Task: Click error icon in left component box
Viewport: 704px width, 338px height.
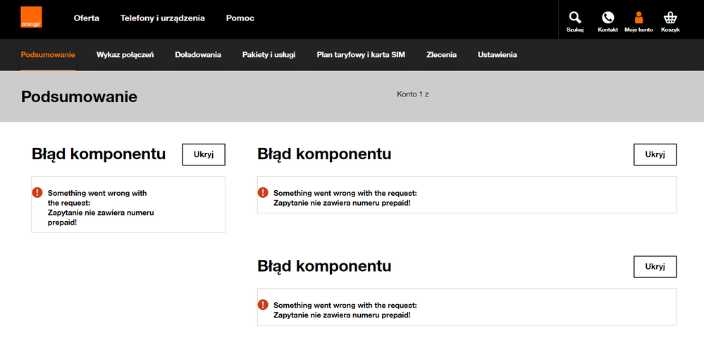Action: 37,193
